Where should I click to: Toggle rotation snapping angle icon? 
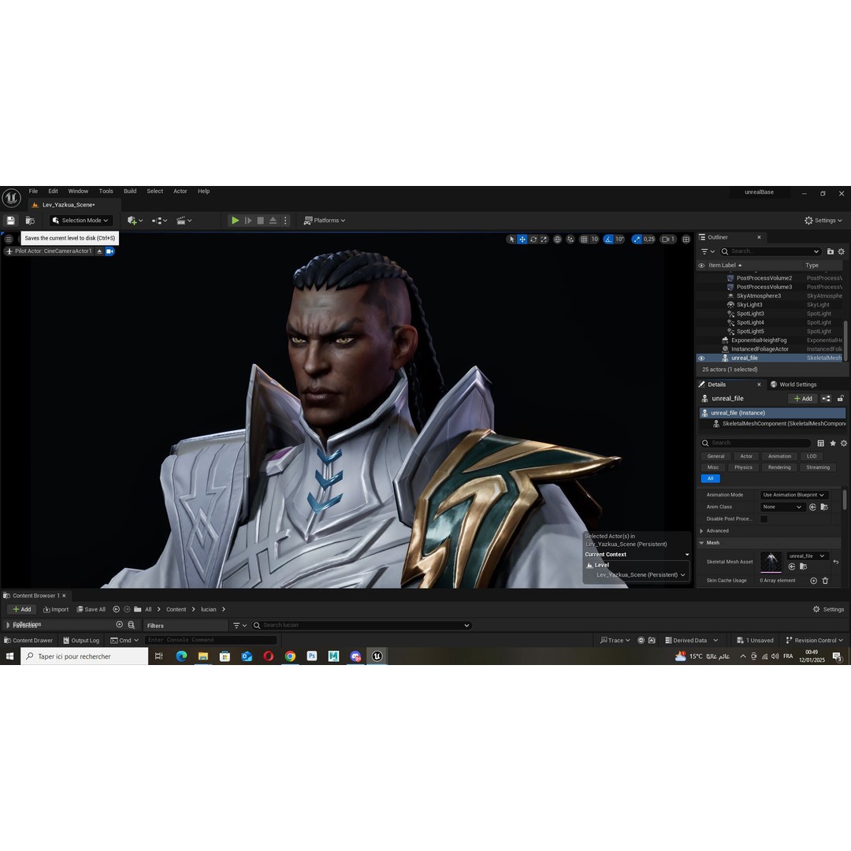[x=608, y=240]
